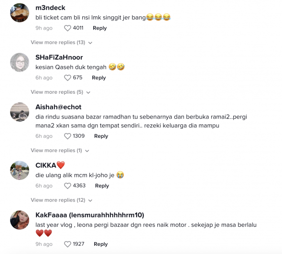The width and height of the screenshot is (282, 254).
Task: Like CIKKA's comment via heart icon
Action: pyautogui.click(x=67, y=186)
